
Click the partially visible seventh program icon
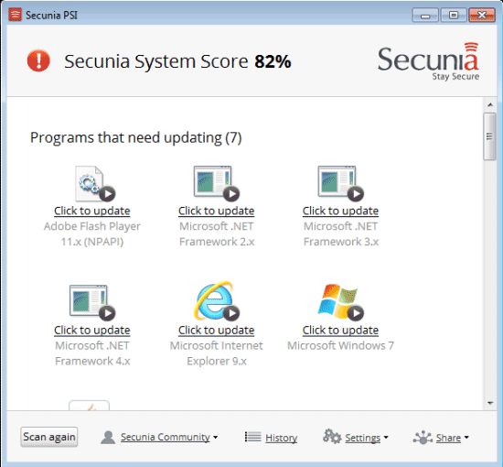(x=90, y=406)
